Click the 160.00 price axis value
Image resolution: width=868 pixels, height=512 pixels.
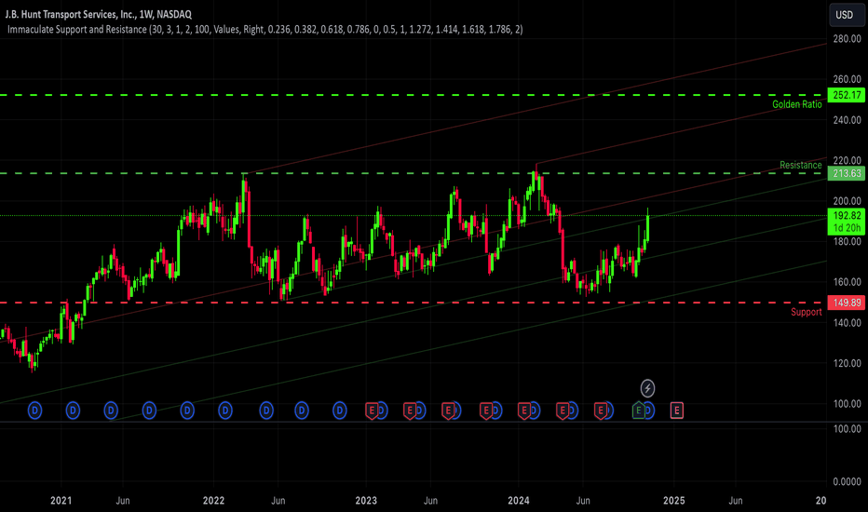847,282
